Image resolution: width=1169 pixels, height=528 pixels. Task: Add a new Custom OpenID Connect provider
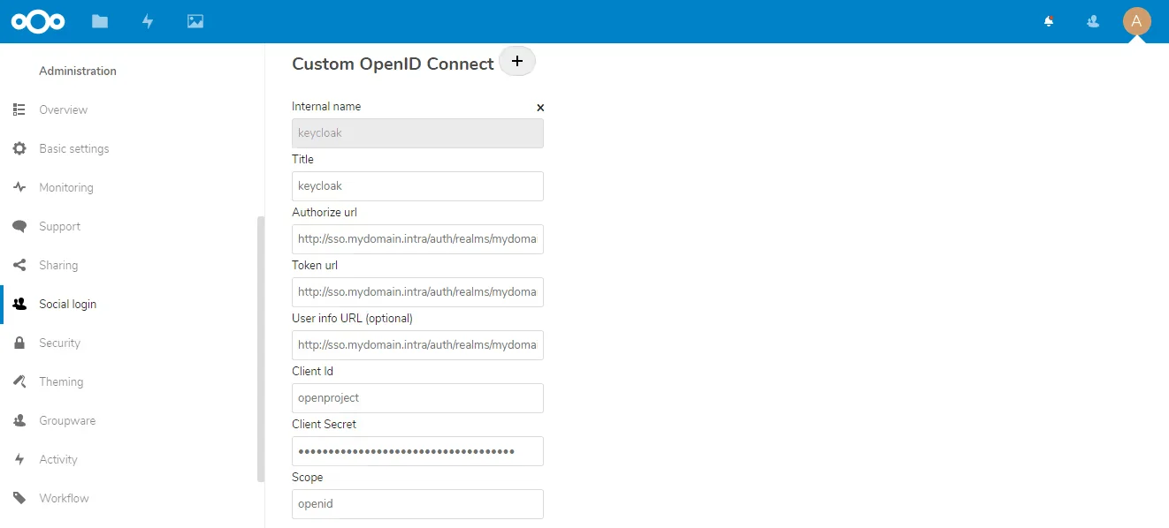click(517, 61)
